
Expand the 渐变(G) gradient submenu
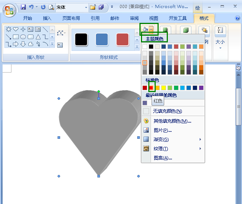(x=200, y=140)
